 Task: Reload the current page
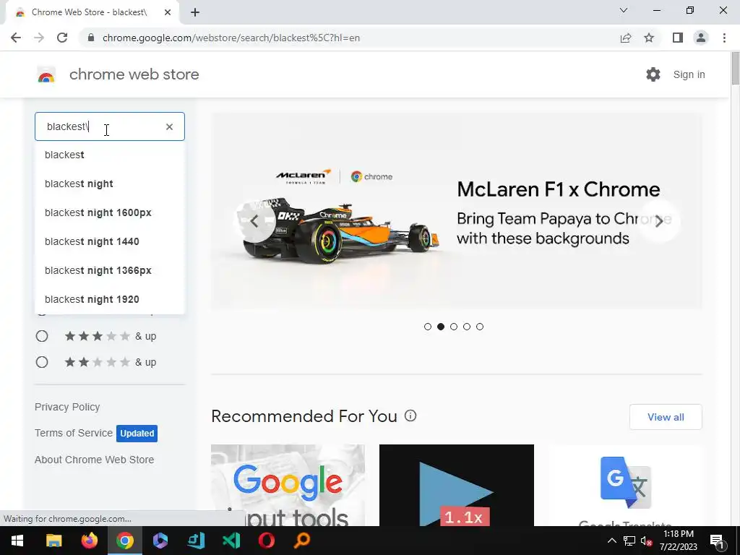tap(62, 38)
